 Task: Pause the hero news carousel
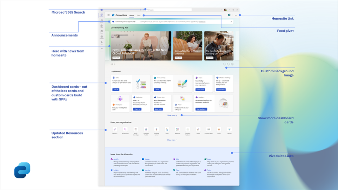[232, 64]
